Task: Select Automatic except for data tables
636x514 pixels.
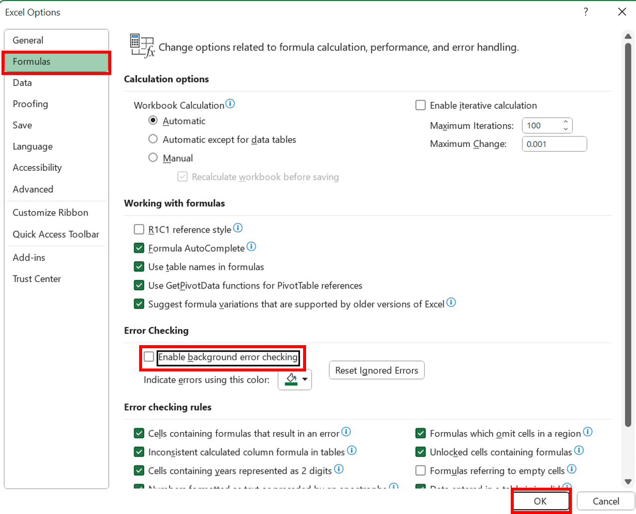Action: pyautogui.click(x=153, y=139)
